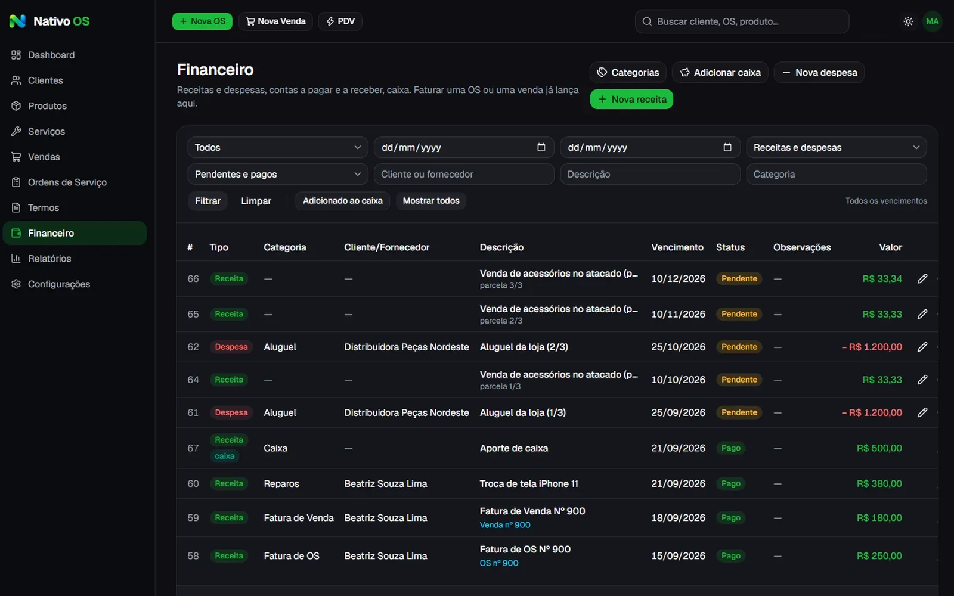Open Relatórios in the sidebar
Screen dimensions: 954x596
tap(75, 259)
